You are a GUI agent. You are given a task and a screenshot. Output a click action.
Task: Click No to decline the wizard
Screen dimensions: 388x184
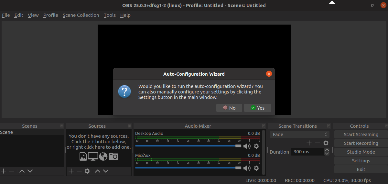click(229, 108)
